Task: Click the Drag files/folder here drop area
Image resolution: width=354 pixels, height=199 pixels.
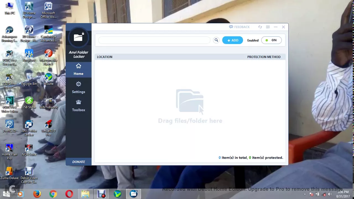Action: (x=190, y=106)
